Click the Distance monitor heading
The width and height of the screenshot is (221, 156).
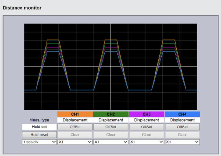coord(22,8)
